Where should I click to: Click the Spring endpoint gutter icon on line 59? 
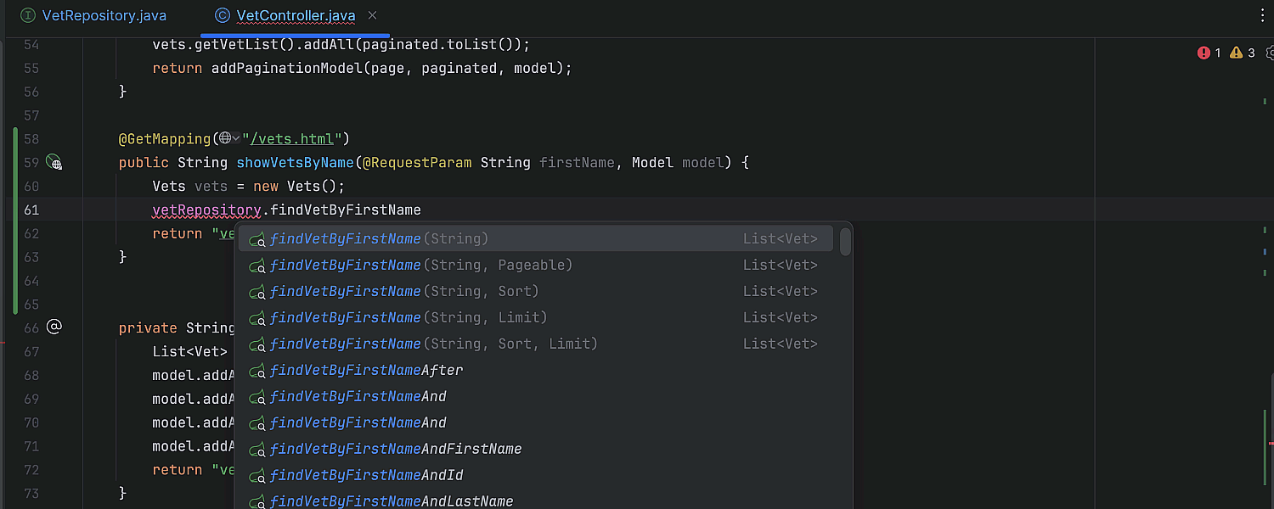(54, 163)
